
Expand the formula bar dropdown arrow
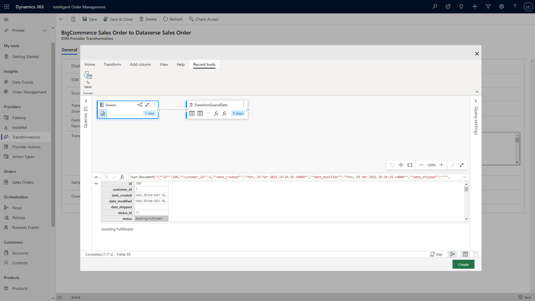pos(465,177)
